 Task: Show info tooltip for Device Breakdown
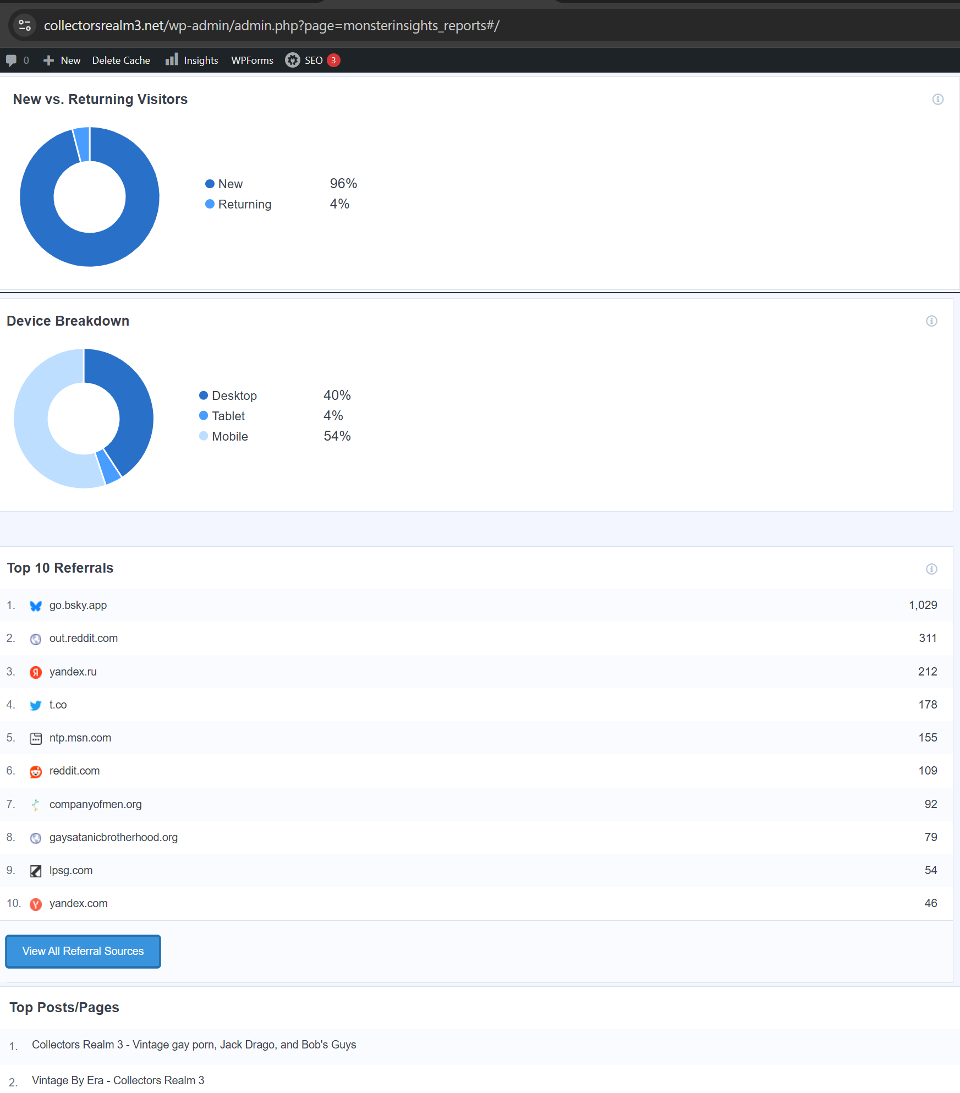[931, 321]
